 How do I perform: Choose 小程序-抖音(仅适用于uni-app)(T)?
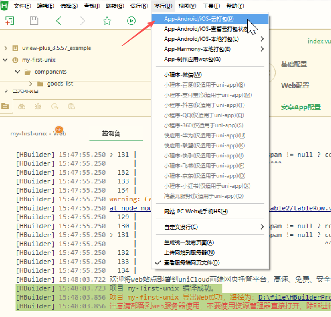(x=210, y=105)
